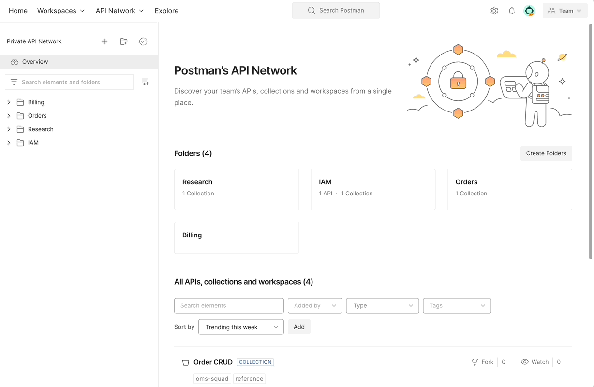Switch to the Explore section

click(166, 10)
